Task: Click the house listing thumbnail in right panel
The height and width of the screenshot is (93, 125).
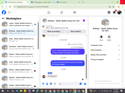Action: (105, 23)
